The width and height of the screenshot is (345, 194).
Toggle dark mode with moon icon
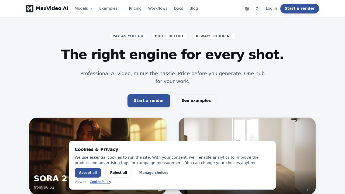pos(258,9)
